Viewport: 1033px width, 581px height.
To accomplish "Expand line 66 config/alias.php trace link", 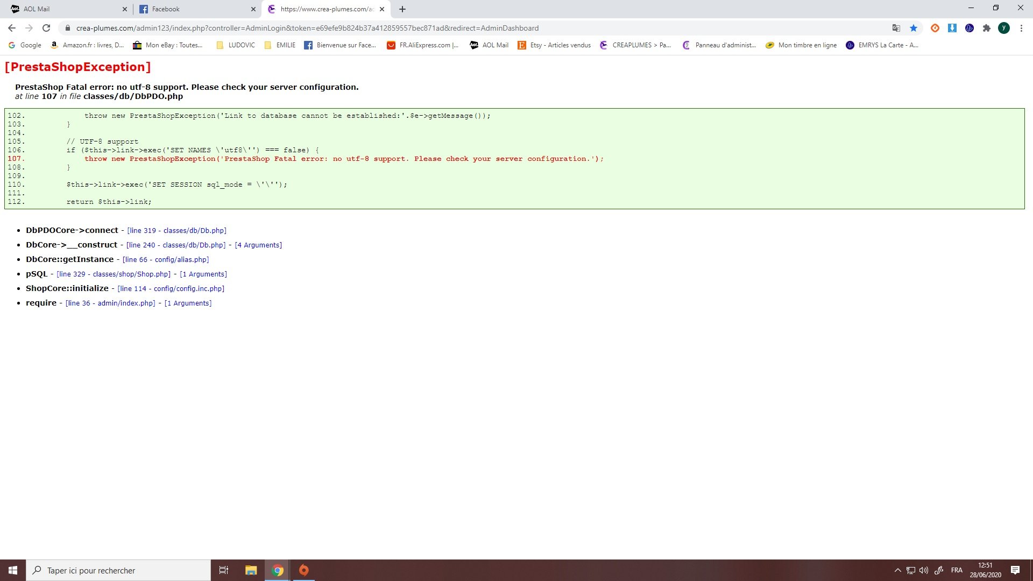I will click(x=166, y=259).
